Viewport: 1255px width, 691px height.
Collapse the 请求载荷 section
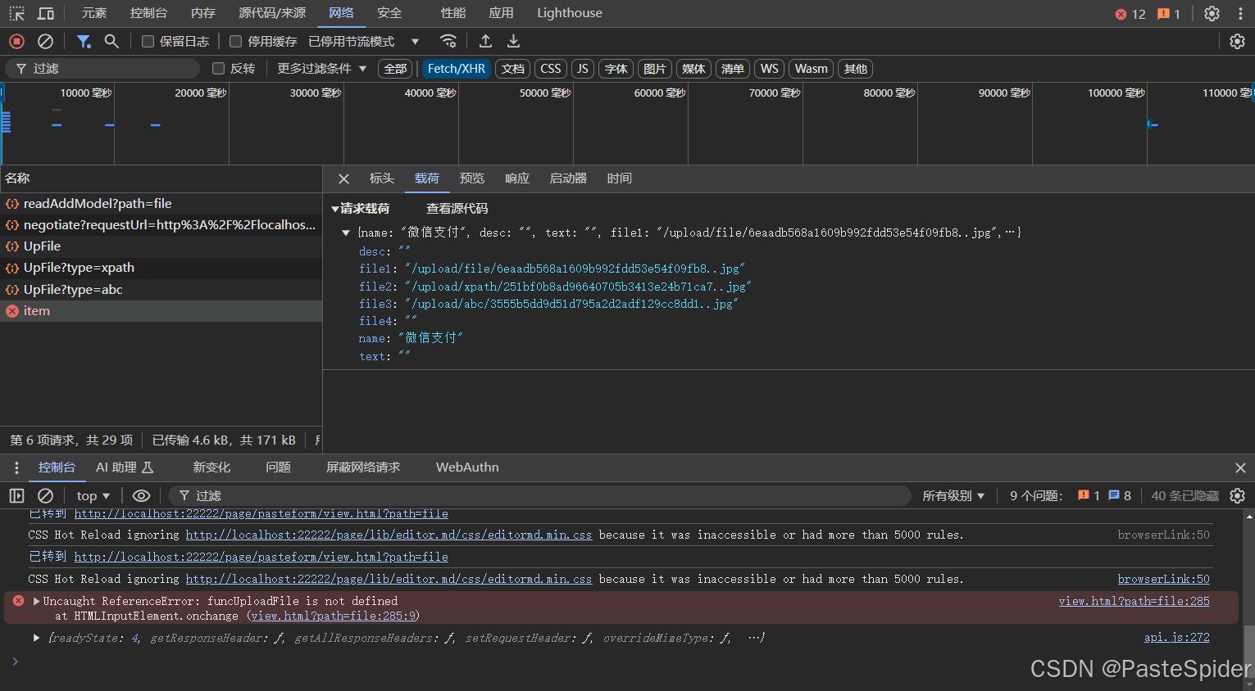click(335, 209)
